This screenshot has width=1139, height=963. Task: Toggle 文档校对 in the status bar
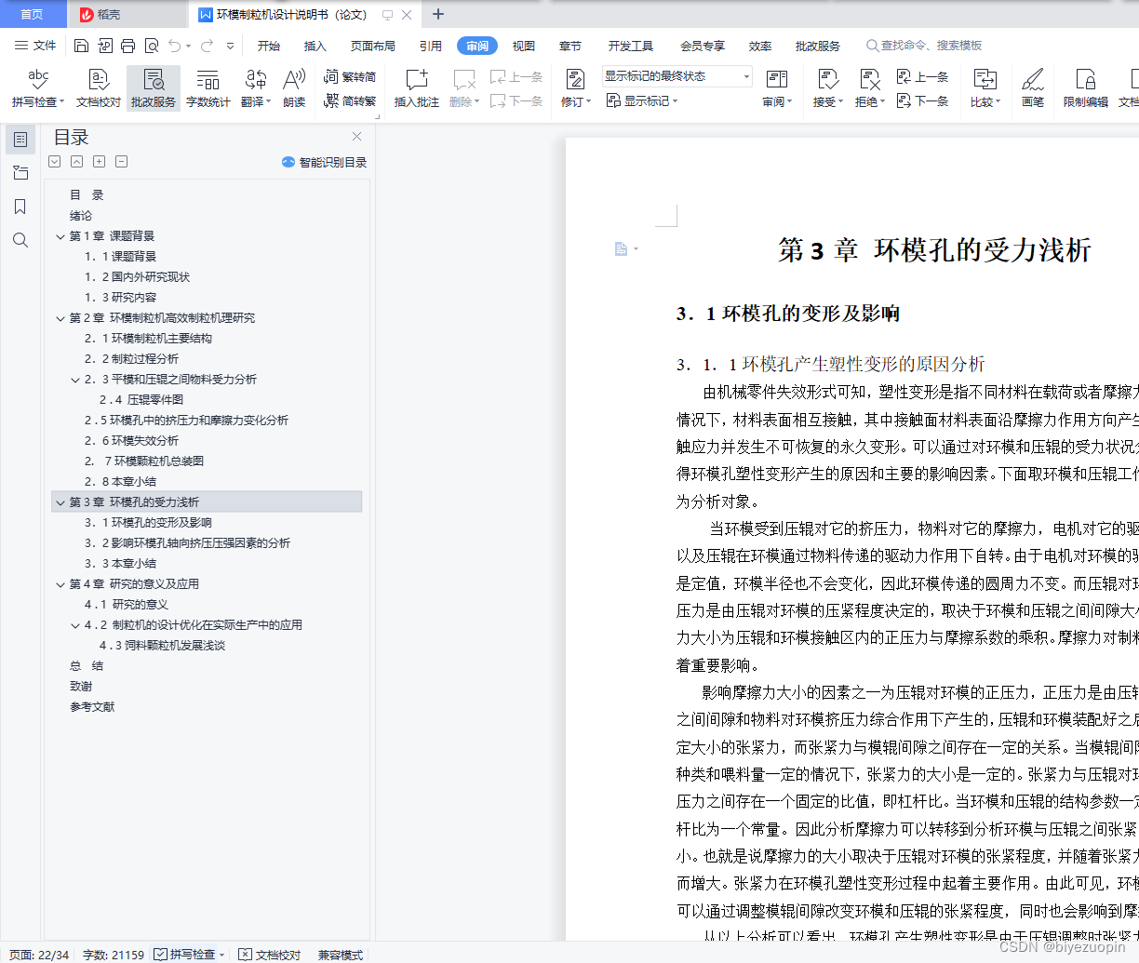270,955
